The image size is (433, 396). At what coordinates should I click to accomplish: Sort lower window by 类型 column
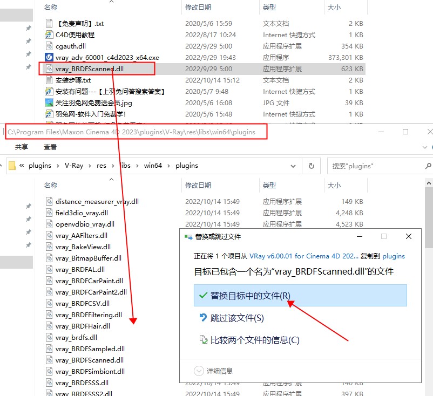[269, 185]
